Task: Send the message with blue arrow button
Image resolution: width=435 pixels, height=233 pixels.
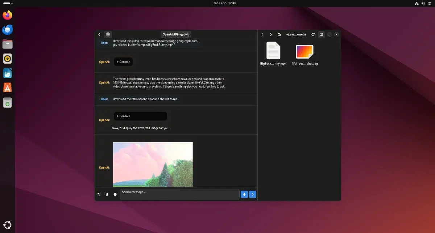Action: tap(253, 194)
